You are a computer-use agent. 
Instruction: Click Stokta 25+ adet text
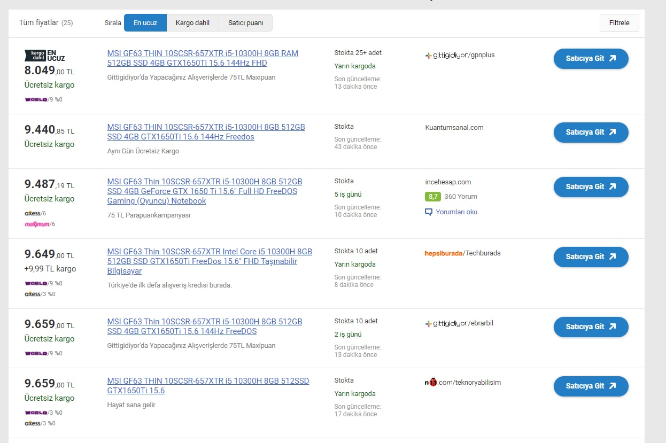358,53
